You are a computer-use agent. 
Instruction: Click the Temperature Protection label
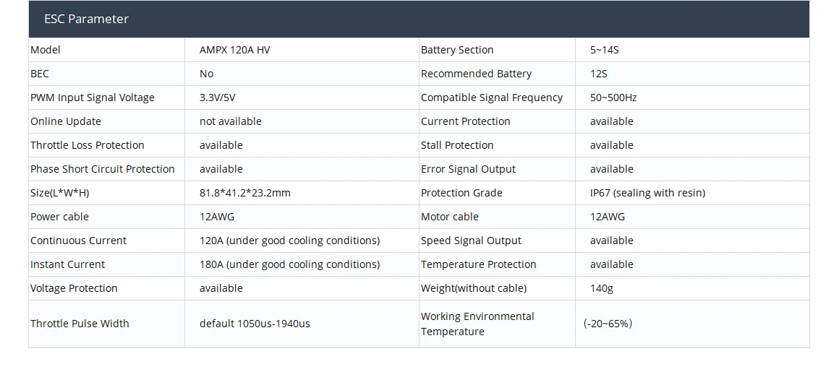479,264
